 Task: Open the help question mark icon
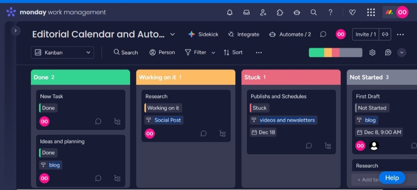point(330,12)
